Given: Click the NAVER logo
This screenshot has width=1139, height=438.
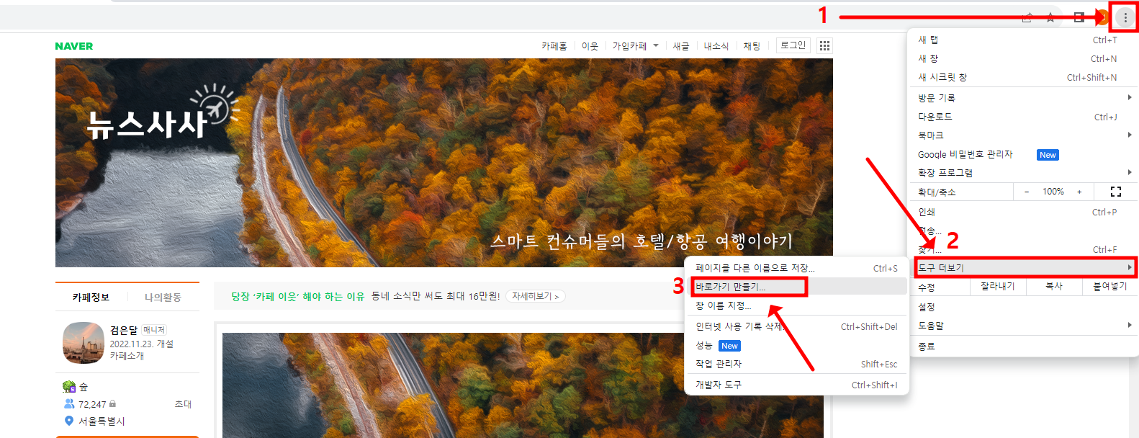Looking at the screenshot, I should (x=74, y=46).
